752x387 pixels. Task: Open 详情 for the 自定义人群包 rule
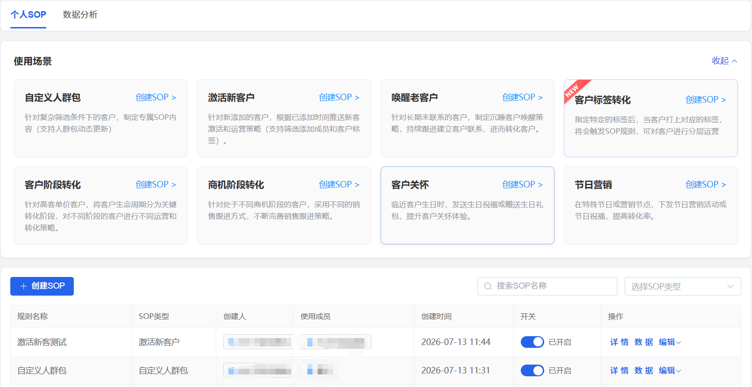click(619, 371)
